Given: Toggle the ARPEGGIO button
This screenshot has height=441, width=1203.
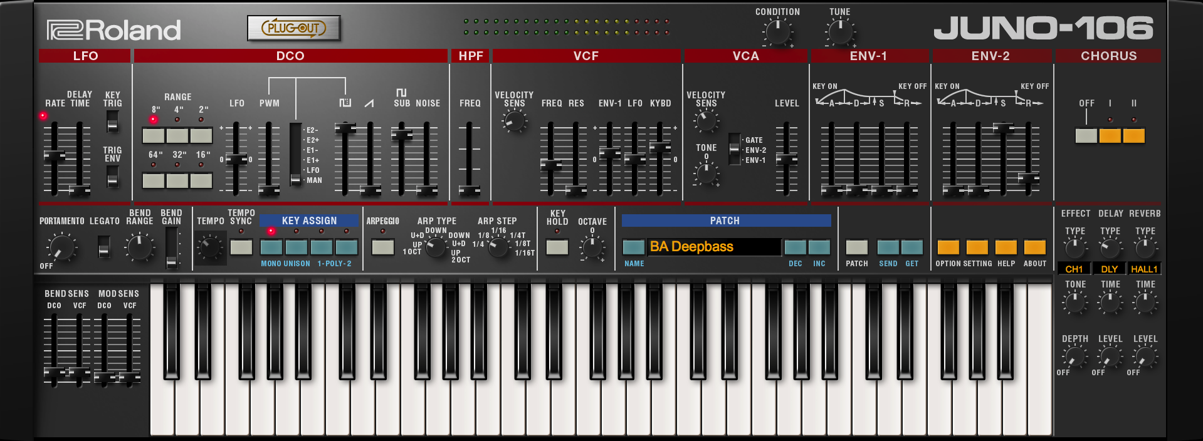Looking at the screenshot, I should (383, 247).
